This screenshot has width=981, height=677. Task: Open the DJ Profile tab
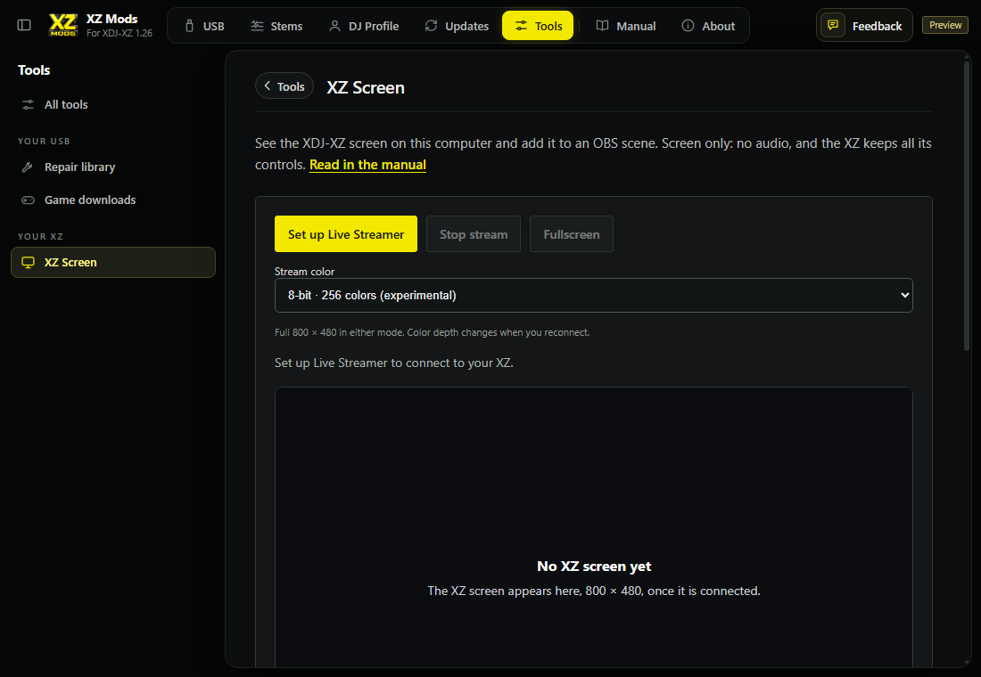pyautogui.click(x=364, y=26)
